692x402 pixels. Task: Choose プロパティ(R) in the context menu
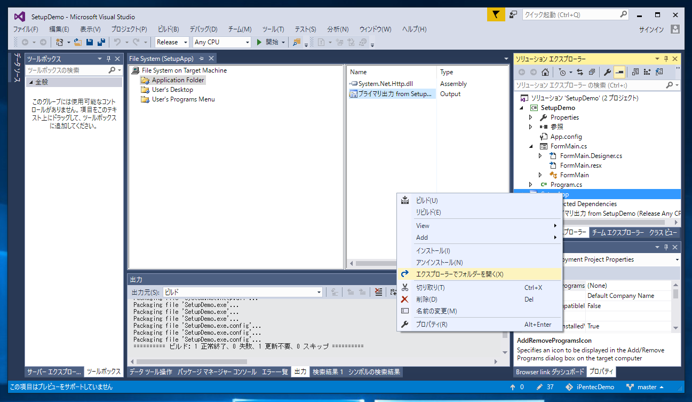click(479, 325)
